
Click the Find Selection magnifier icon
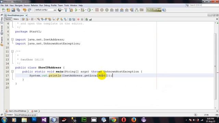click(x=38, y=19)
